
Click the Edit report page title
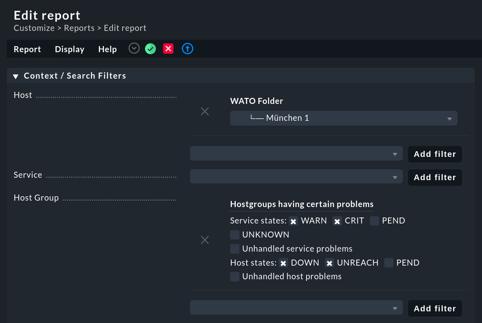(x=47, y=15)
